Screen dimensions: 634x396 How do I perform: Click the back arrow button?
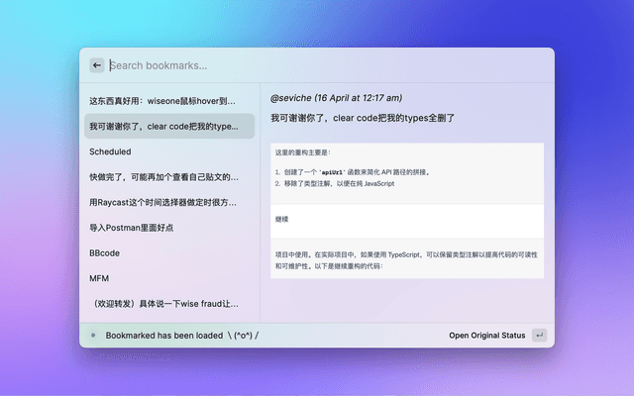[x=97, y=65]
